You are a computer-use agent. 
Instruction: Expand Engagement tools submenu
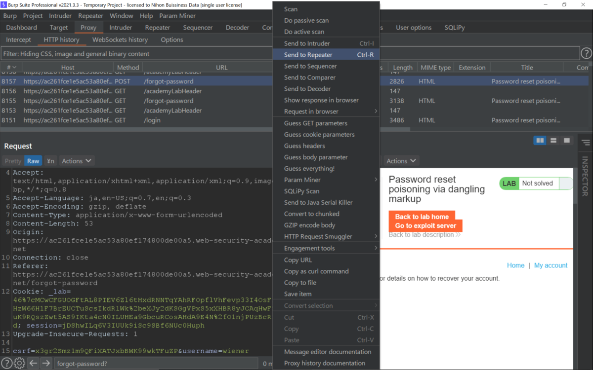coord(326,248)
